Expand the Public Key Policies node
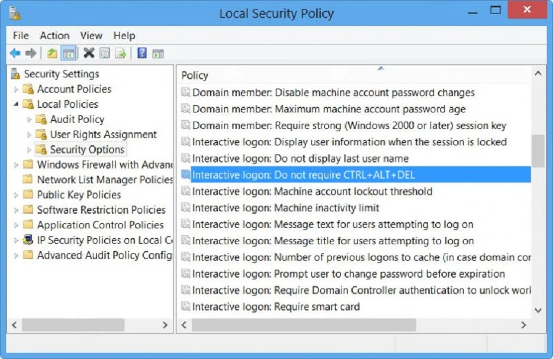Image resolution: width=553 pixels, height=359 pixels. [x=16, y=195]
